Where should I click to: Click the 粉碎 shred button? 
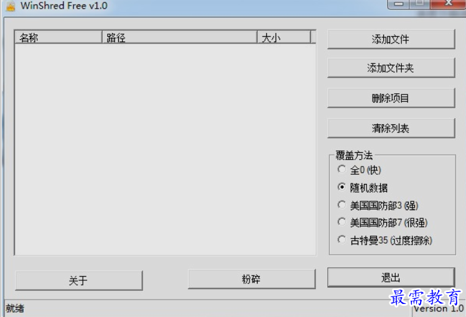tap(251, 279)
